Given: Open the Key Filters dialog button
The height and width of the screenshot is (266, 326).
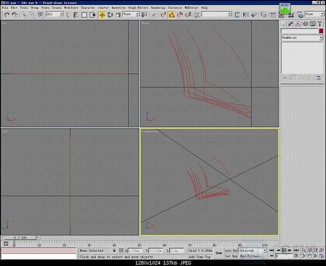Looking at the screenshot, I should (x=253, y=256).
